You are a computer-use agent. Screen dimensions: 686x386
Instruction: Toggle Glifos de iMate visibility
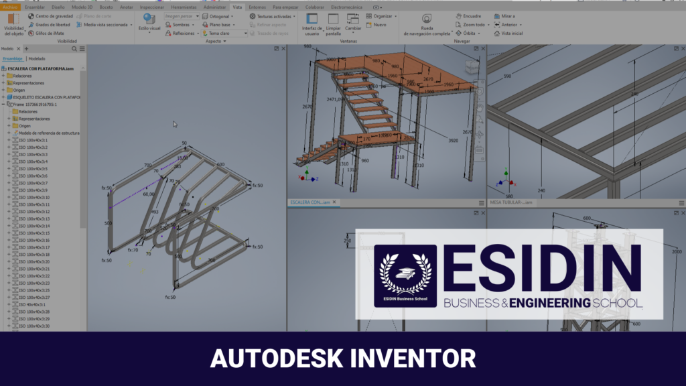46,34
